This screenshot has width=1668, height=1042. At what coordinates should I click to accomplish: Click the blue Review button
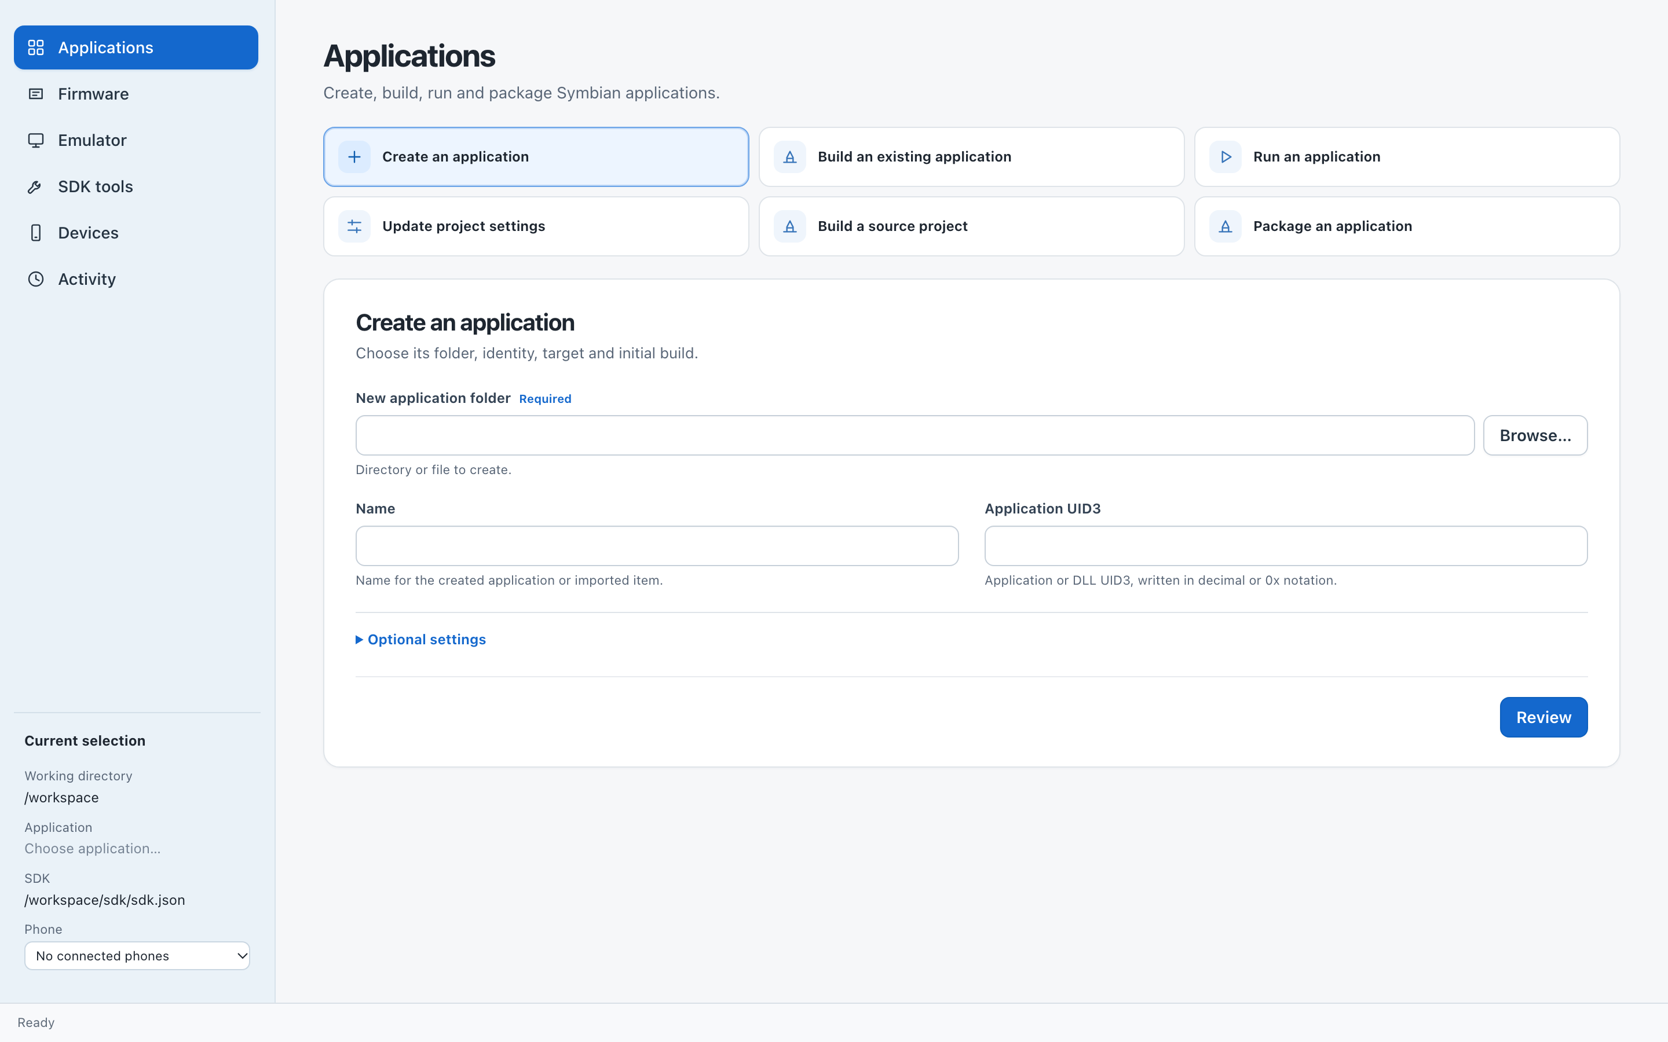coord(1543,717)
